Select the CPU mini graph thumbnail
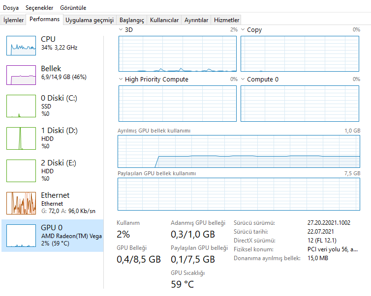The width and height of the screenshot is (371, 296). 21,45
